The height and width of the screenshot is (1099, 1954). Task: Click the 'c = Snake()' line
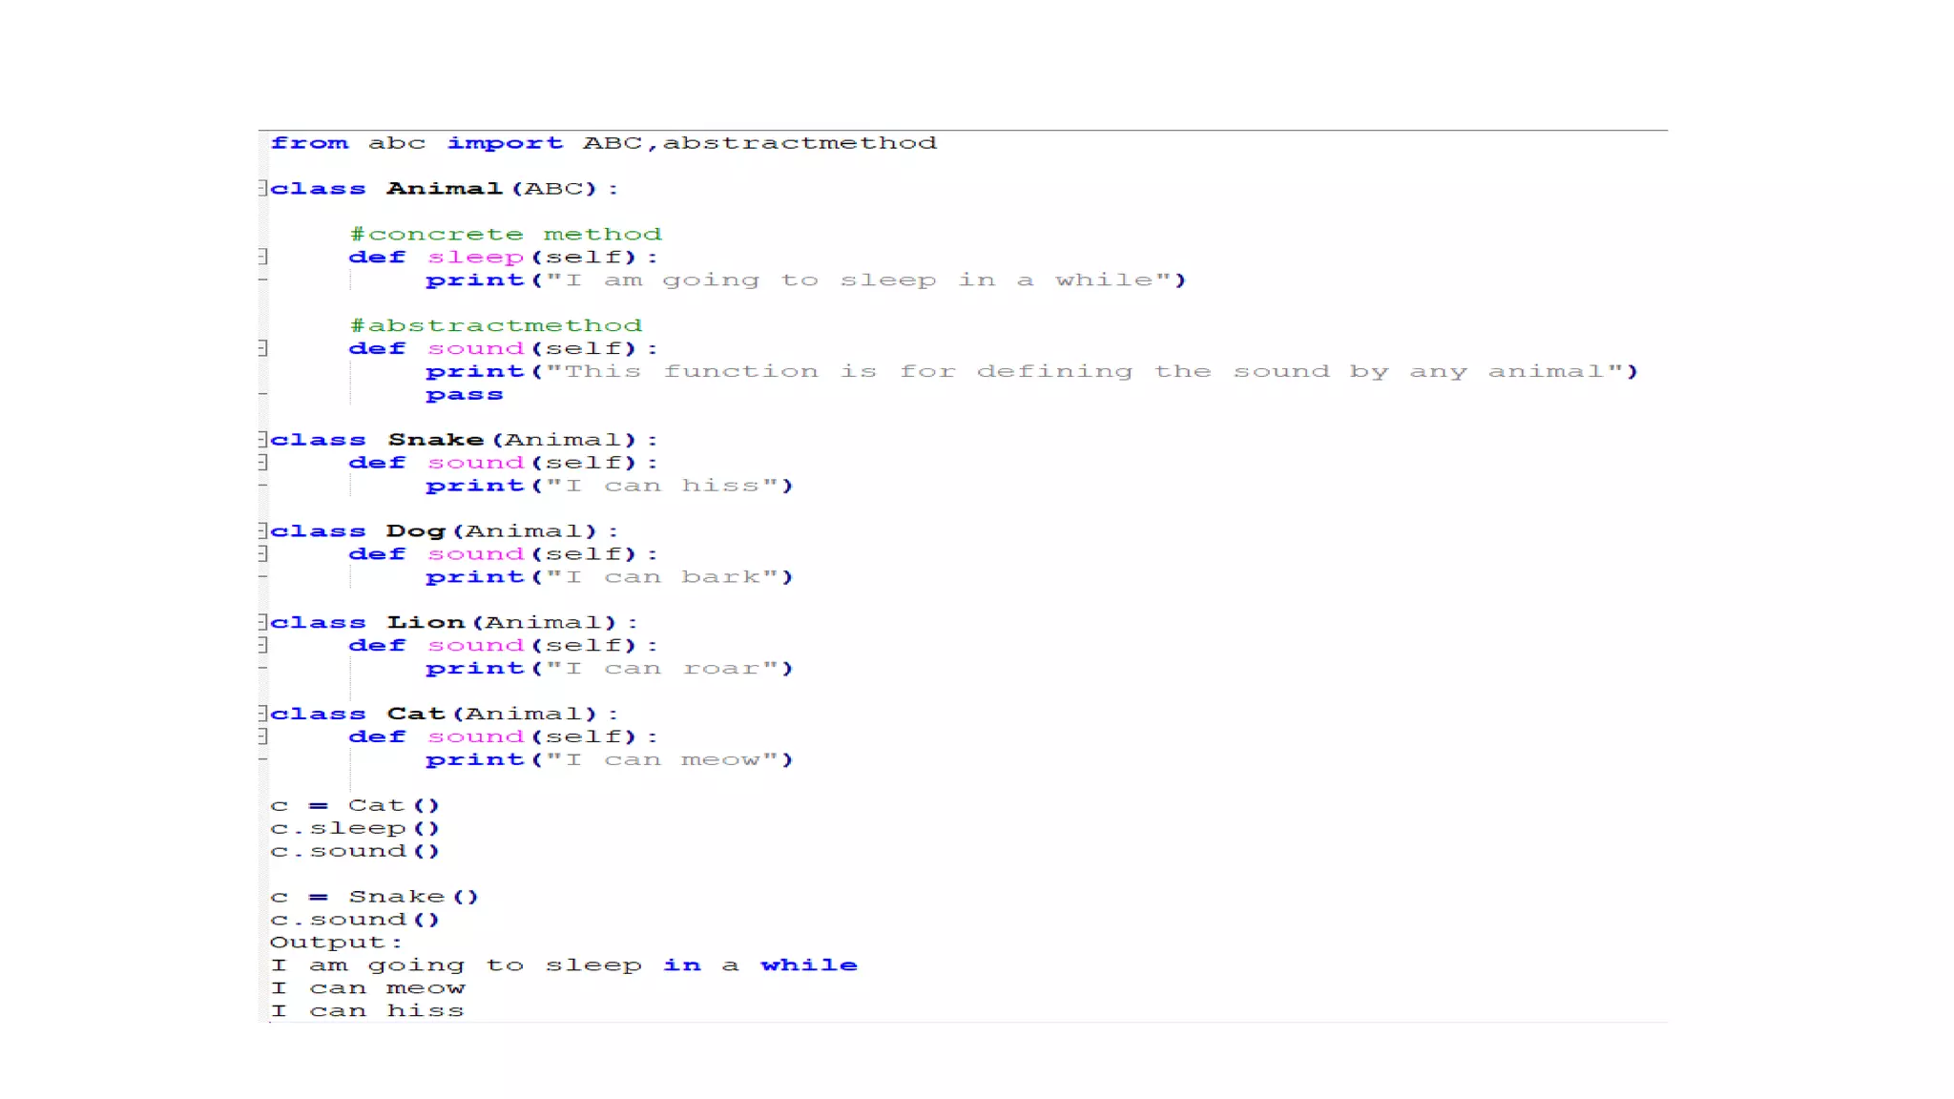point(374,897)
